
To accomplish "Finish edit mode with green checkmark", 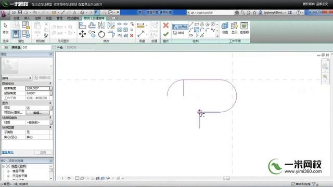I will click(x=166, y=34).
